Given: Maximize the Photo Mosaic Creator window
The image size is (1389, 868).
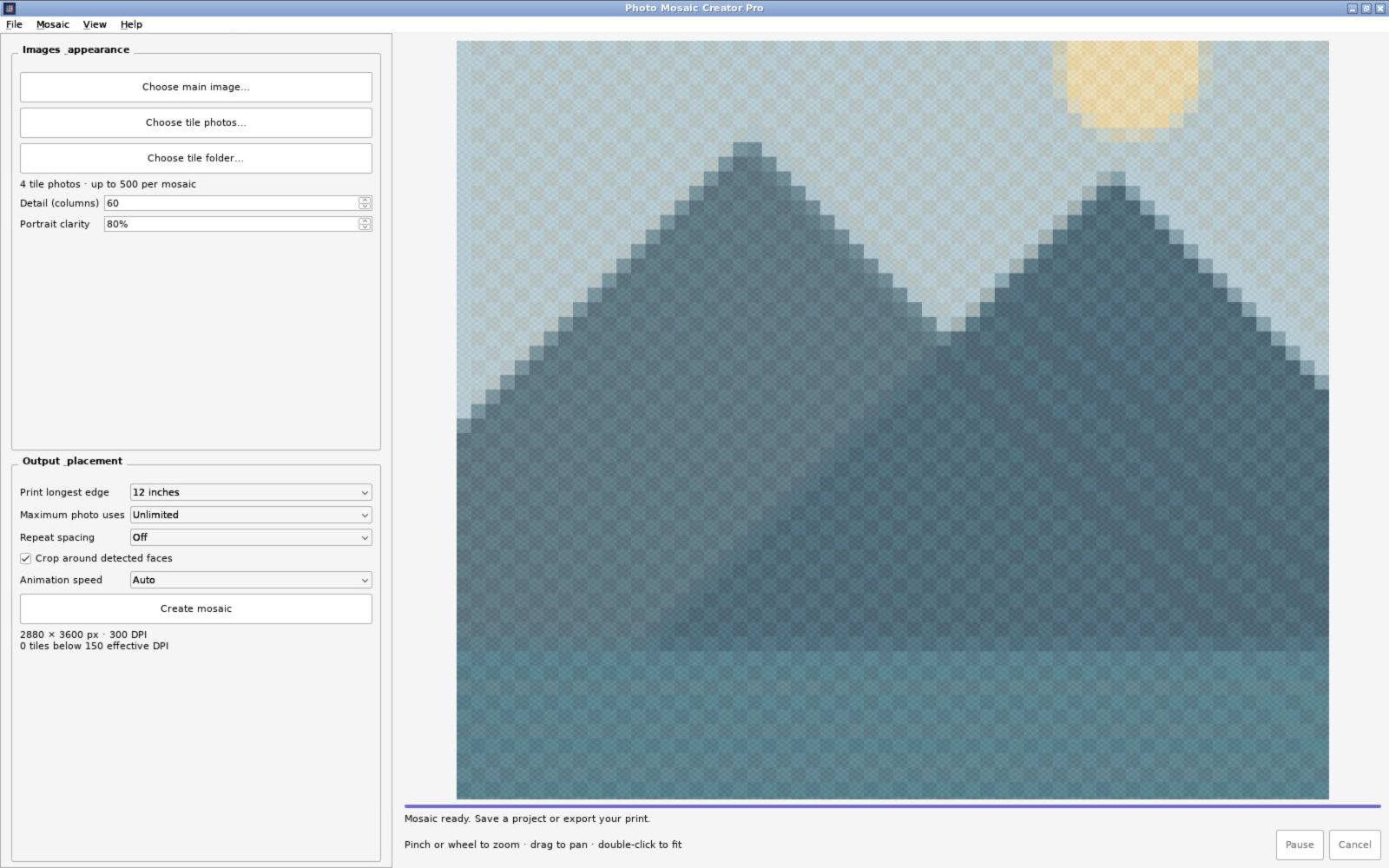Looking at the screenshot, I should 1366,8.
